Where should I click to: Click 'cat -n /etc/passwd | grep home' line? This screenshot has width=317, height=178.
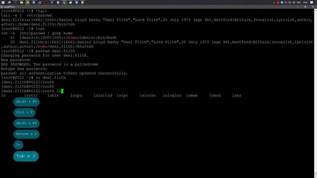37,33
